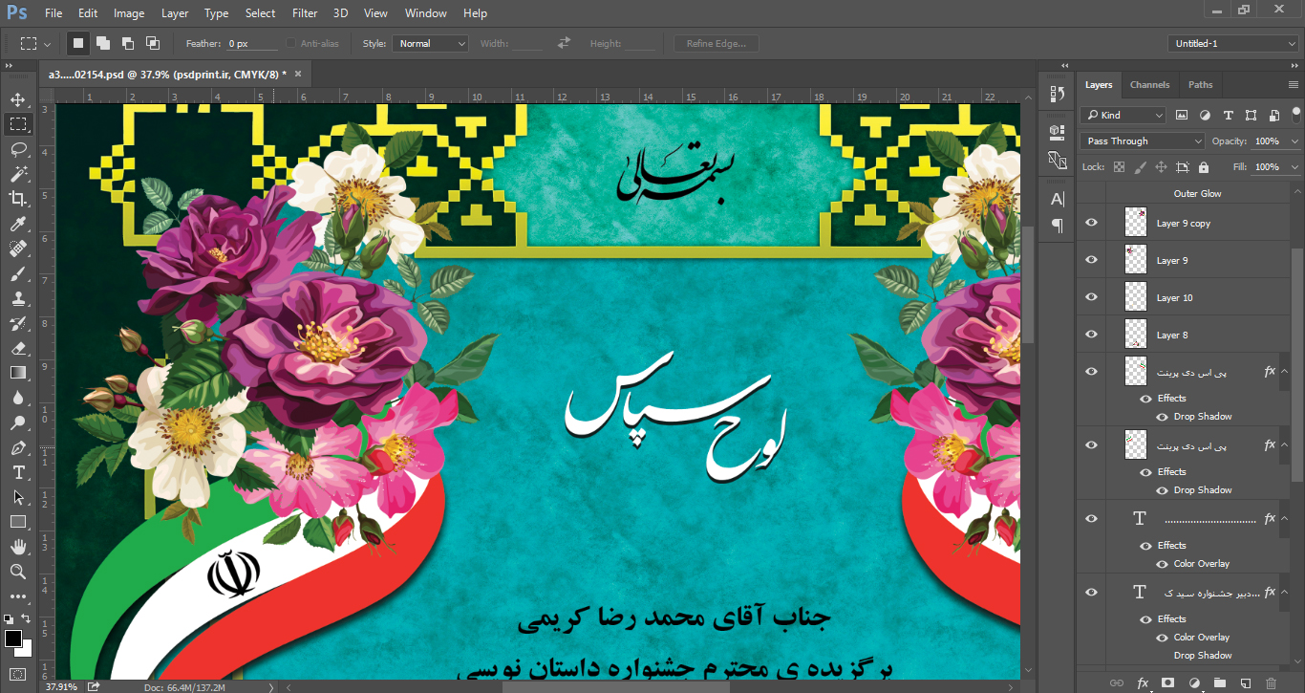Select the Magic Wand tool

coord(17,174)
